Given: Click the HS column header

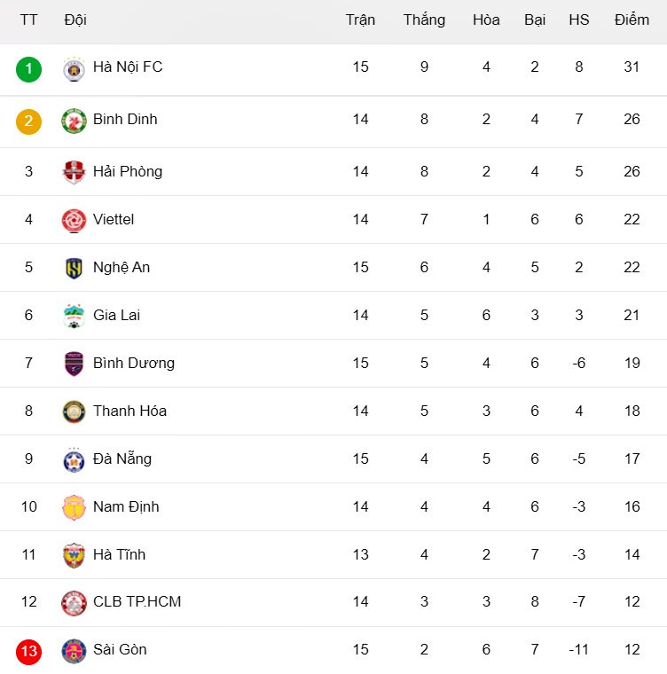Looking at the screenshot, I should 579,20.
